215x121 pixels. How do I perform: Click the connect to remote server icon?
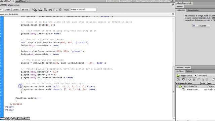pos(178,79)
